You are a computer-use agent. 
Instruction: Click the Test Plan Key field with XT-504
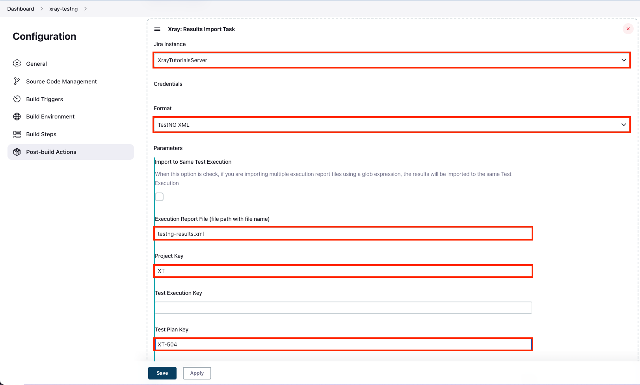click(343, 344)
